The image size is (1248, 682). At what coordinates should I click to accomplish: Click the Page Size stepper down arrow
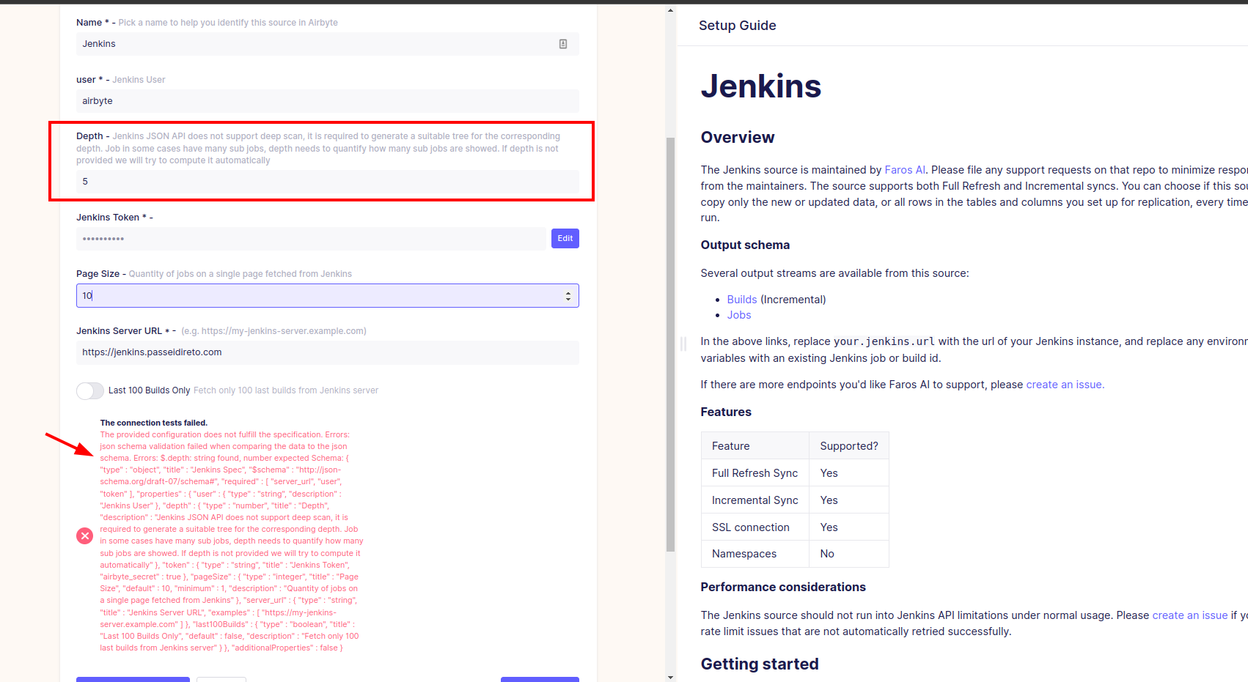coord(568,300)
